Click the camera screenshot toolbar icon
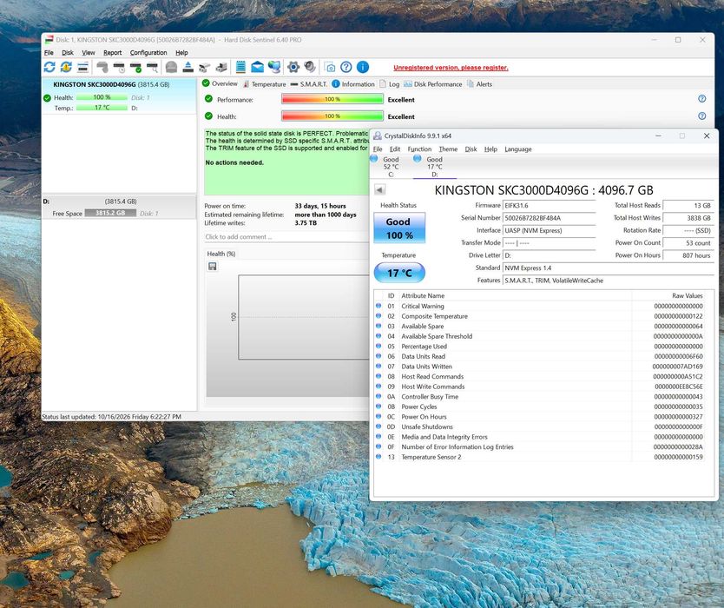The height and width of the screenshot is (608, 724). (329, 68)
